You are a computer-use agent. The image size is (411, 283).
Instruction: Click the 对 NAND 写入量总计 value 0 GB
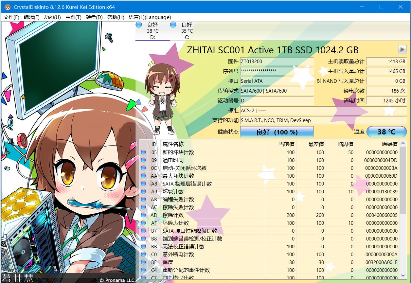click(386, 81)
